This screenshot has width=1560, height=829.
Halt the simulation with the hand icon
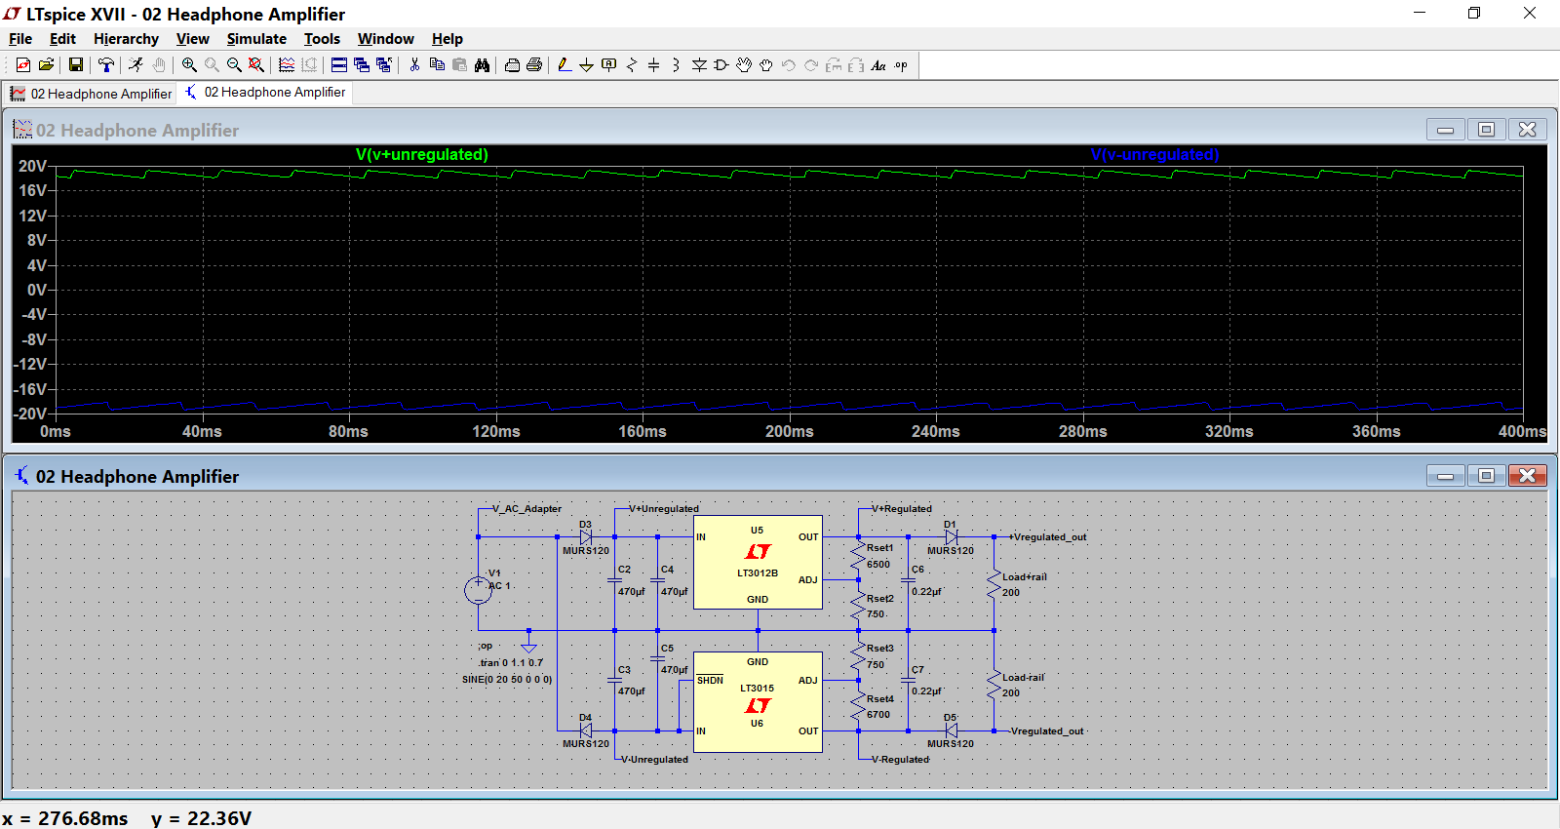point(159,65)
